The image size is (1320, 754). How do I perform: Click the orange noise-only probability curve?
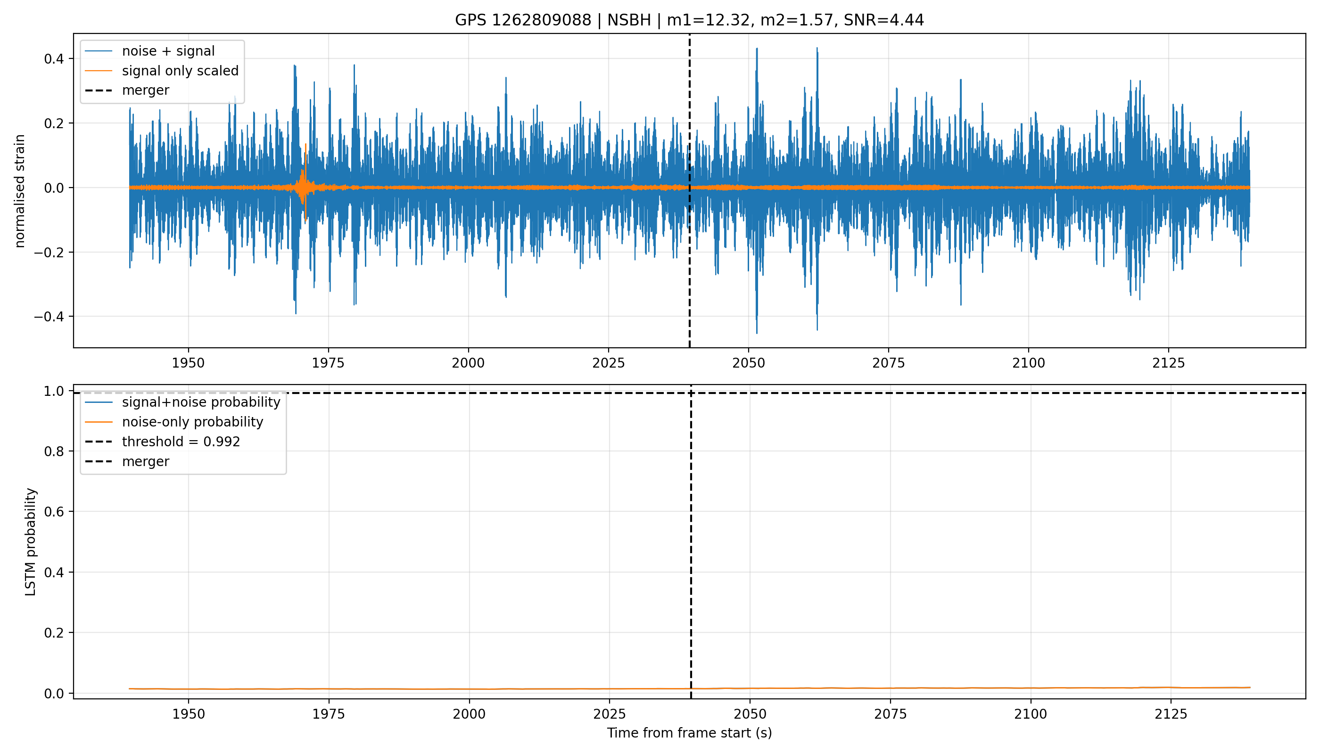pos(689,688)
